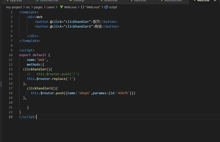Click line number 1 in gutter

pyautogui.click(x=12, y=12)
